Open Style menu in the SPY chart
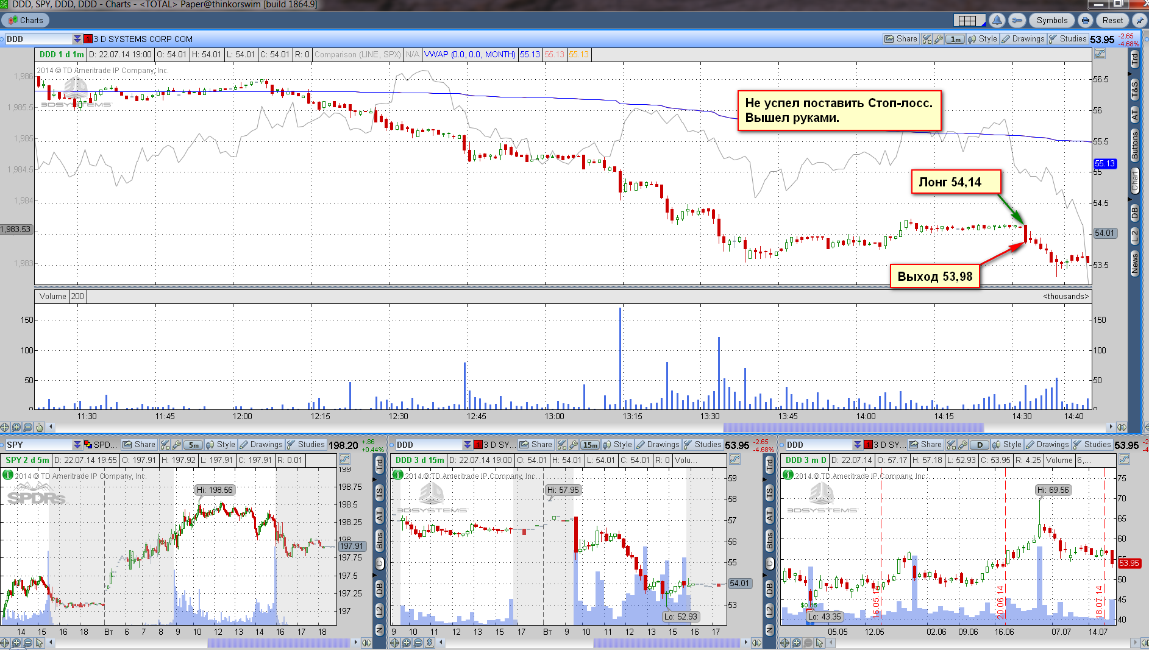Screen dimensions: 1149x650 (x=221, y=445)
